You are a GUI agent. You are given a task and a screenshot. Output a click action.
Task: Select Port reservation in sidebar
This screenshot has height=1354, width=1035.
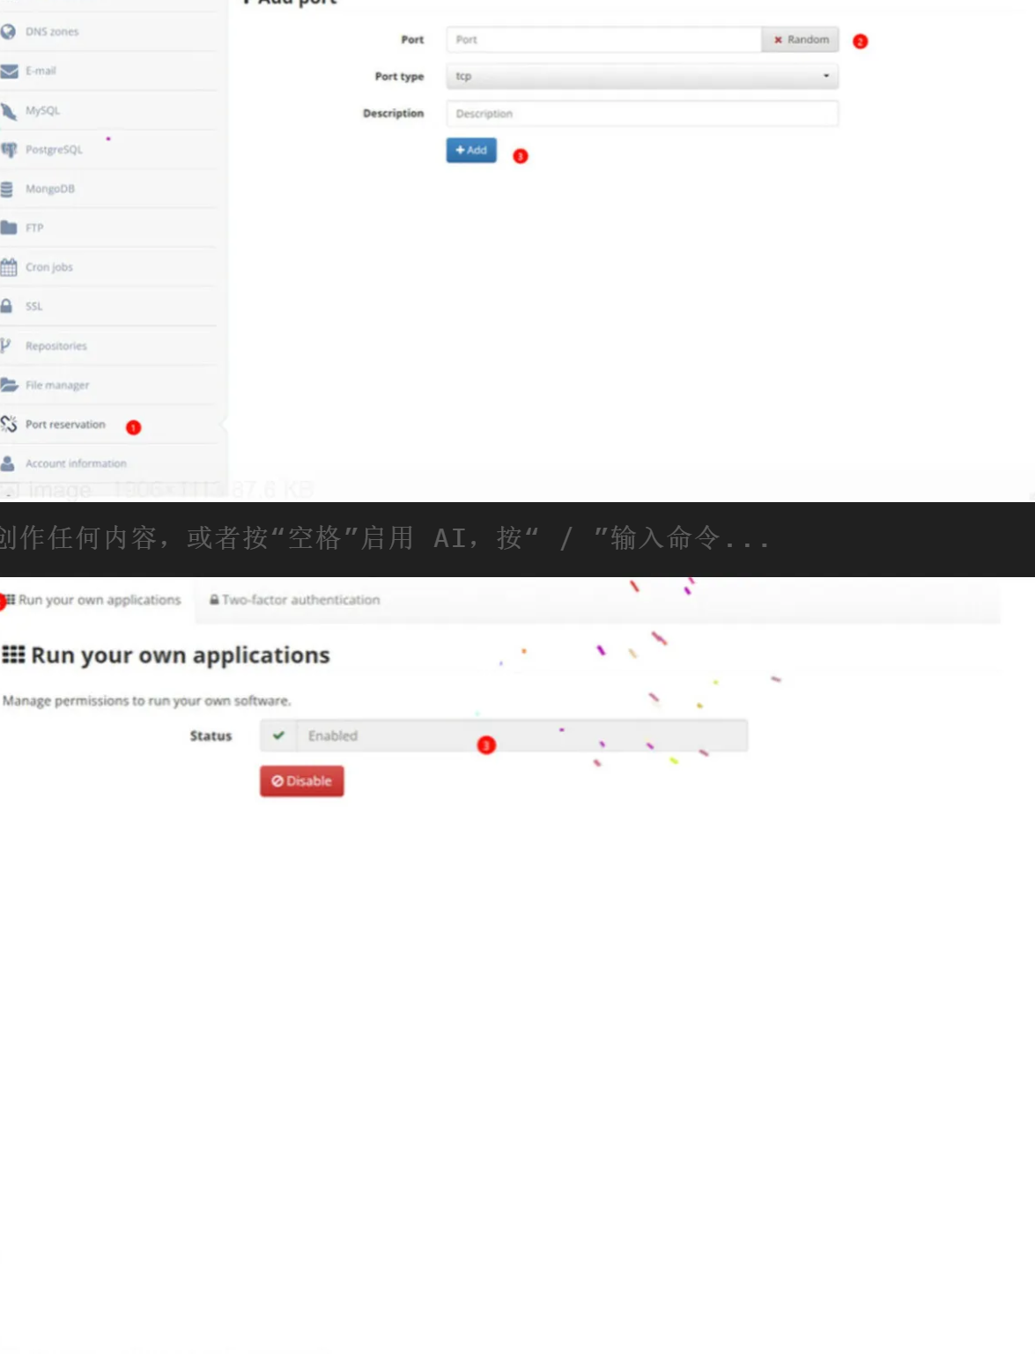point(64,425)
